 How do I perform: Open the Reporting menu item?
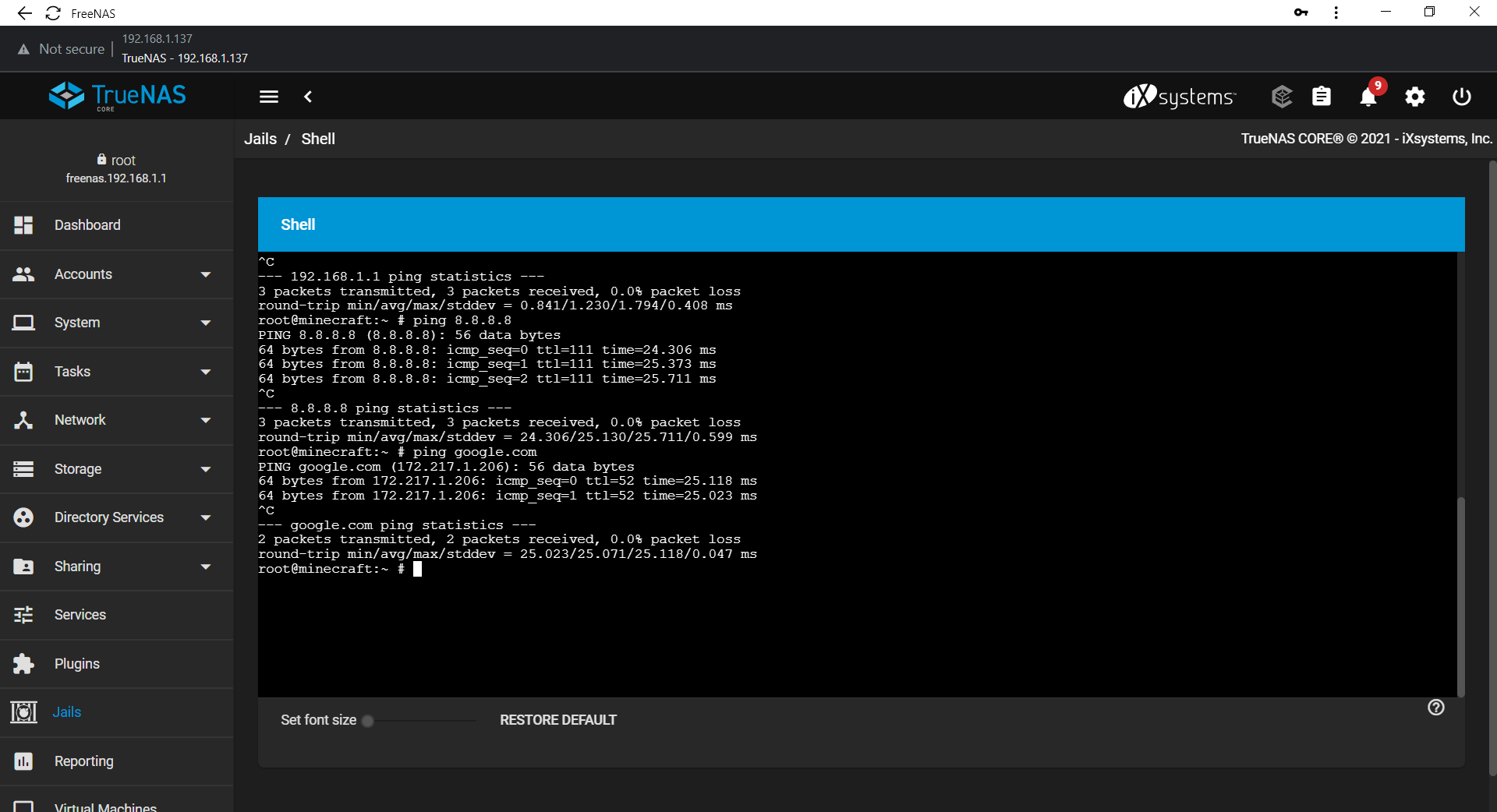[x=117, y=761]
